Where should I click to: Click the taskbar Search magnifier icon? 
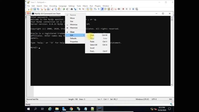[x=35, y=109]
